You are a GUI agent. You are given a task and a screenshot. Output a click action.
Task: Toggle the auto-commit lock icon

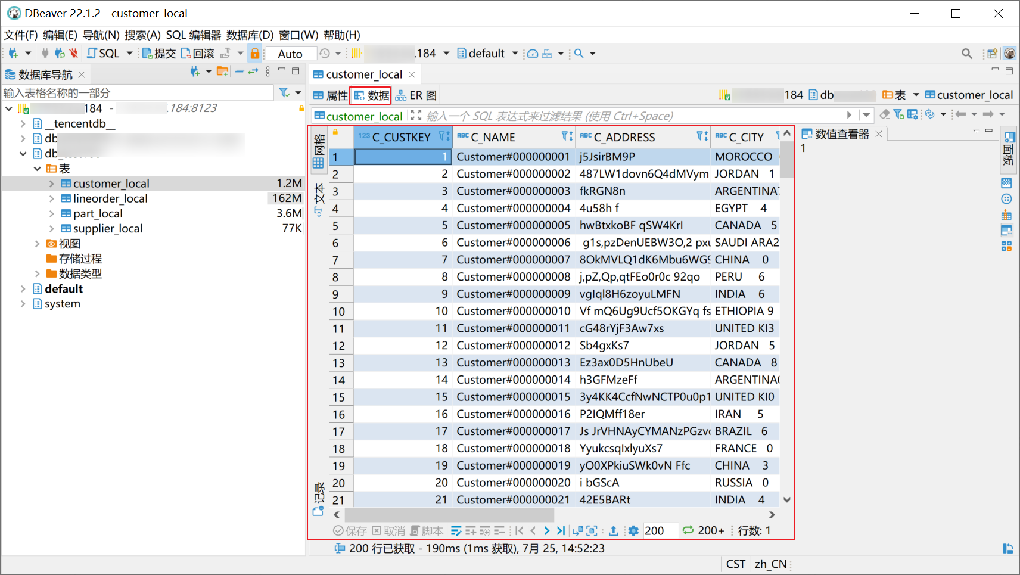click(x=255, y=53)
